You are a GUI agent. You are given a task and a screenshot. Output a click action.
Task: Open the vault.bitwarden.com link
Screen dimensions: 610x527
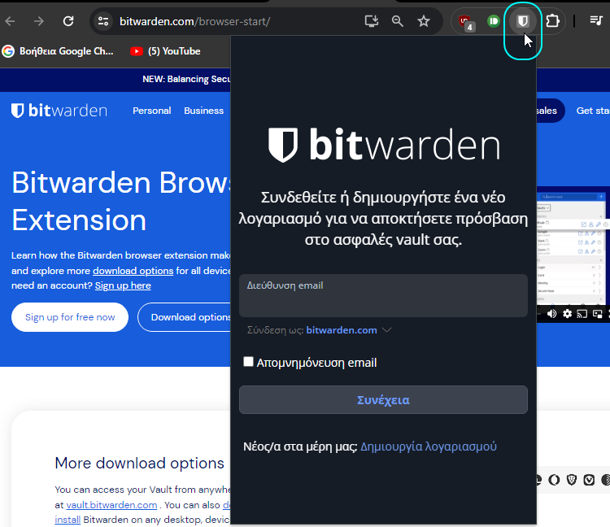pyautogui.click(x=111, y=505)
